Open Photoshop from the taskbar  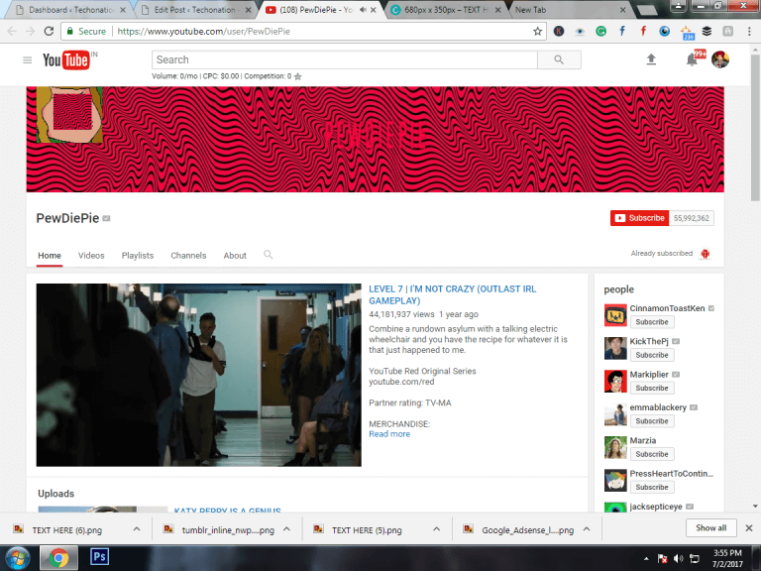99,556
